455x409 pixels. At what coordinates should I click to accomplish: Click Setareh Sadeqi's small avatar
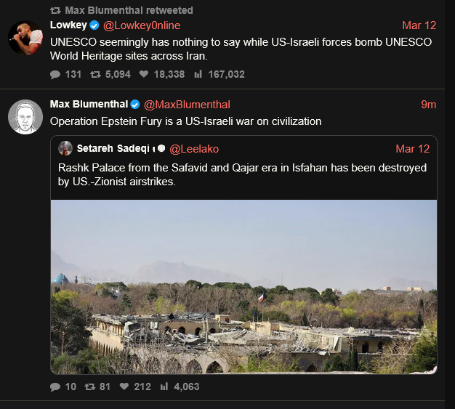click(65, 148)
